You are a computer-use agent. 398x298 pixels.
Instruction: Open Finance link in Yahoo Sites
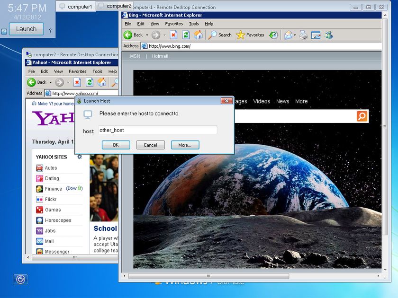(54, 189)
